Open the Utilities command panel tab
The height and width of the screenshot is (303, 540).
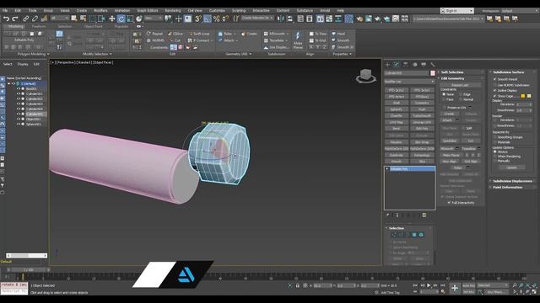pyautogui.click(x=433, y=64)
